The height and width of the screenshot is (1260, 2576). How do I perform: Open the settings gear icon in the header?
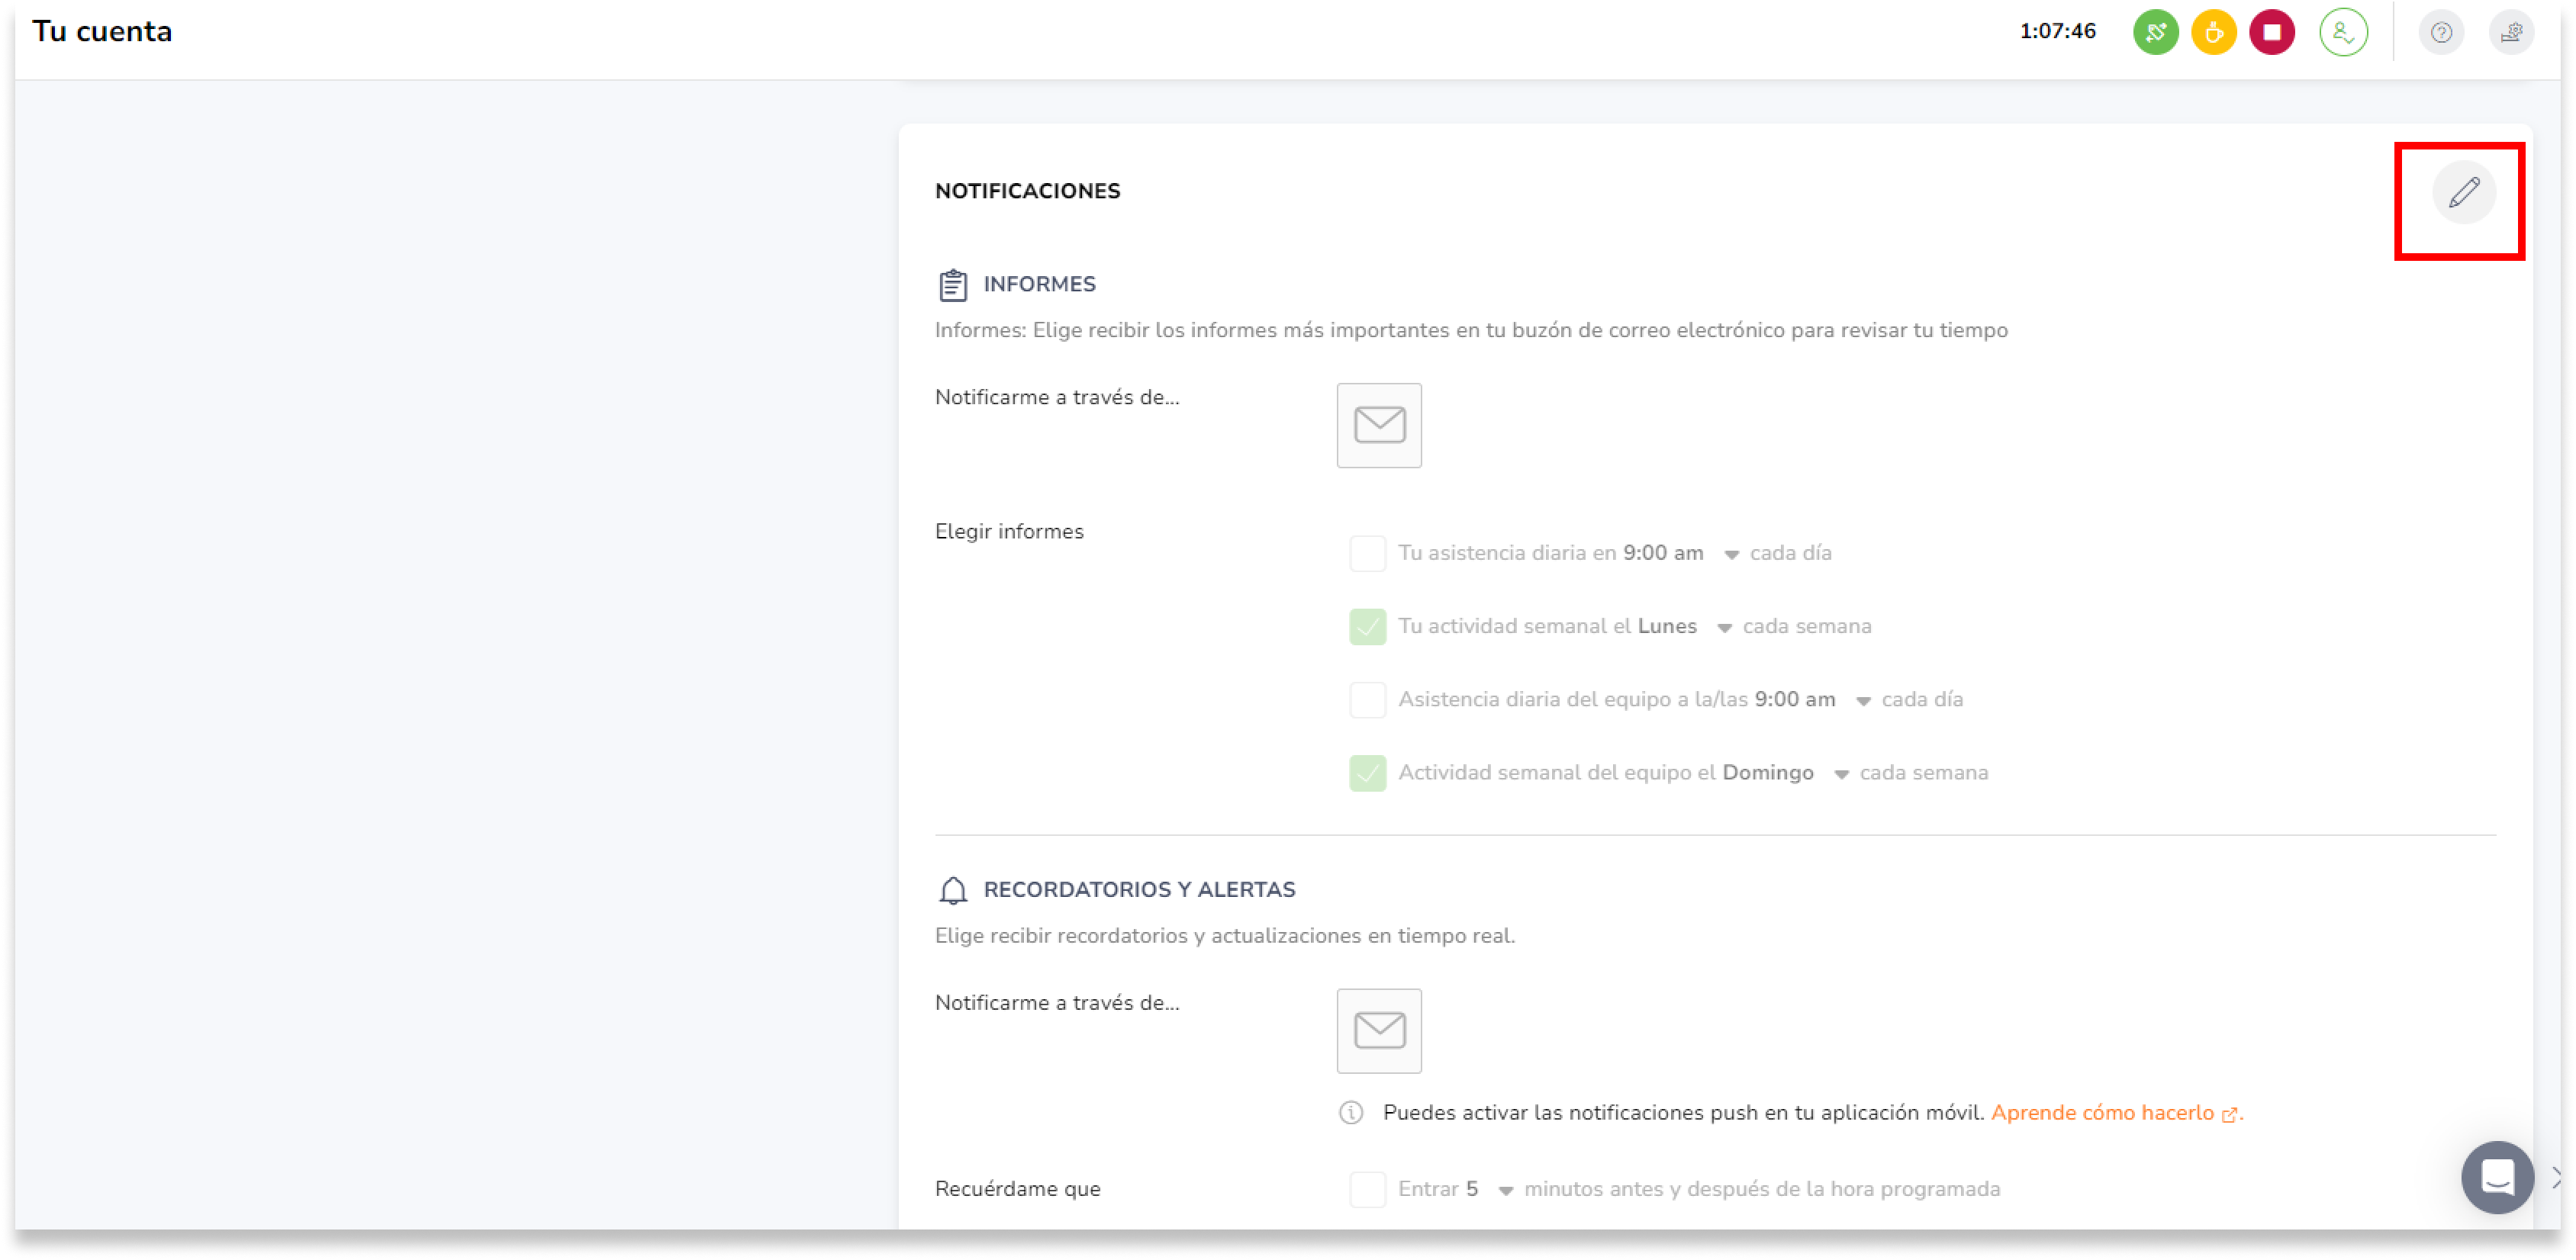click(x=2510, y=32)
